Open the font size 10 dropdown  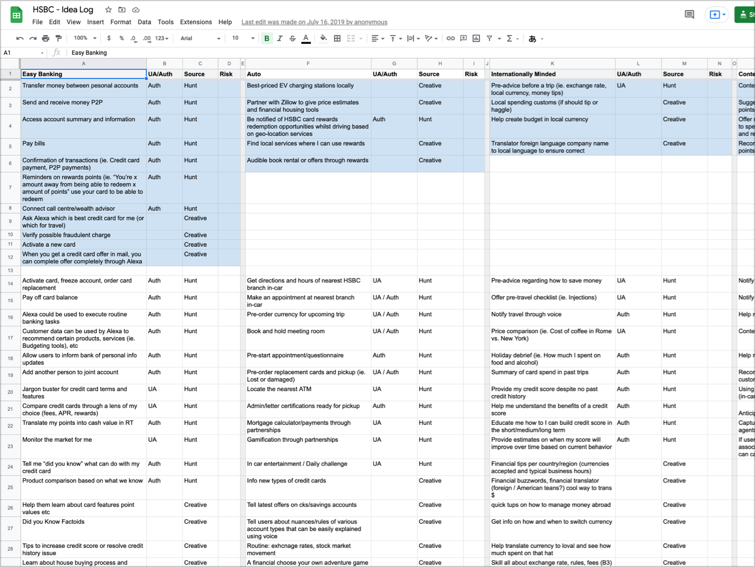tap(243, 38)
